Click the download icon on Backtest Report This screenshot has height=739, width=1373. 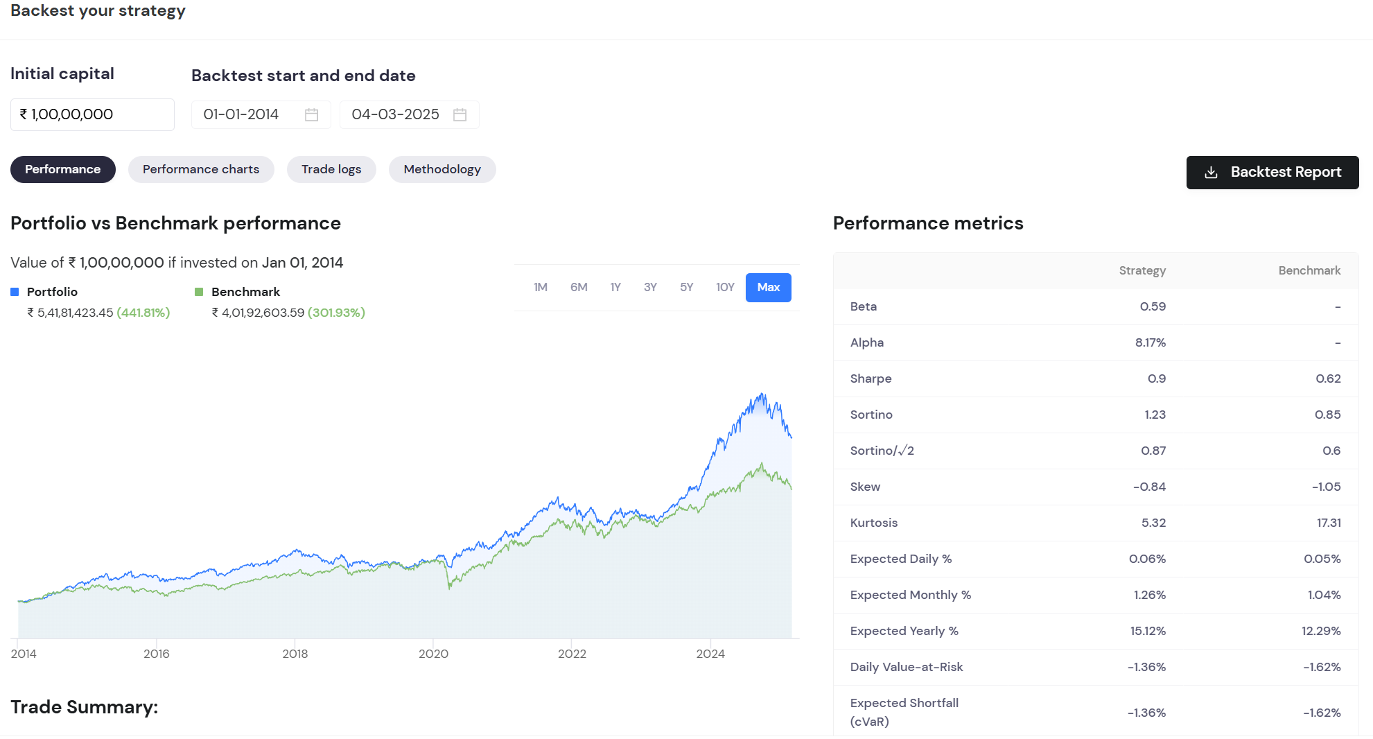tap(1211, 173)
